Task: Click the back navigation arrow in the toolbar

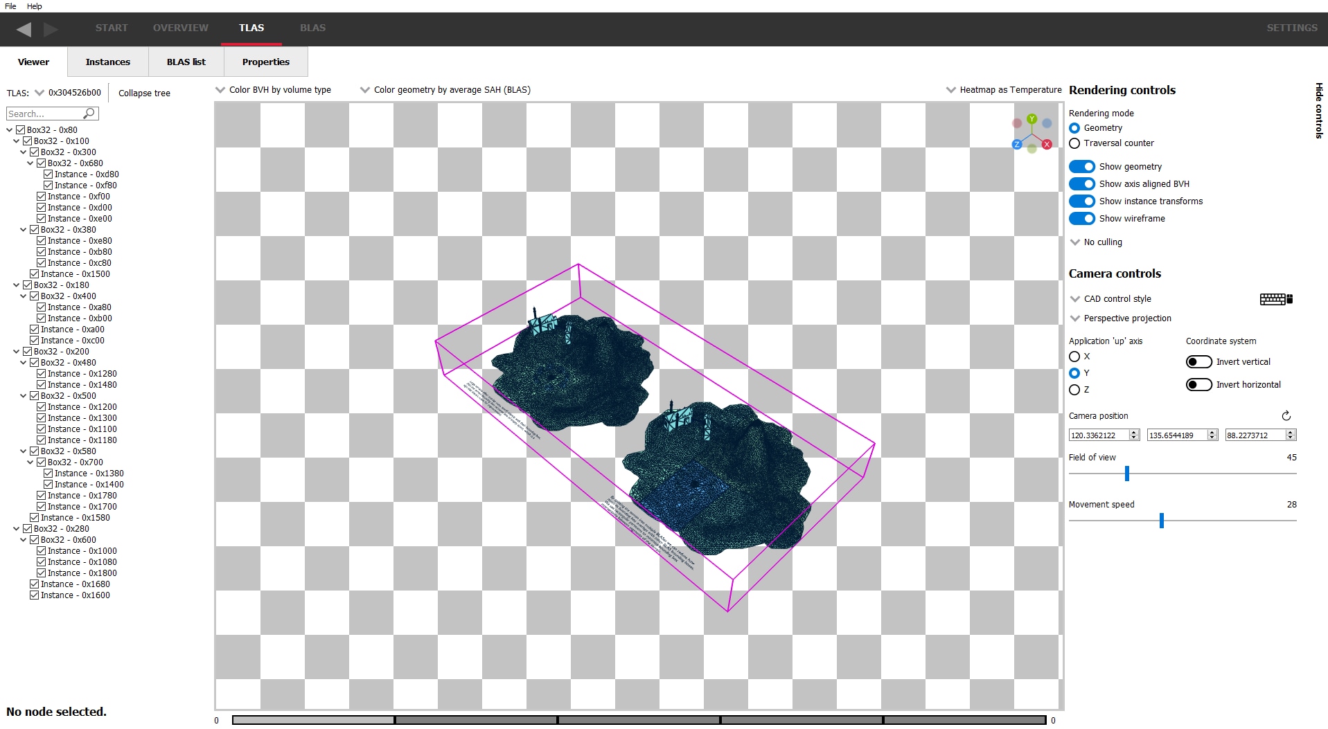Action: [25, 29]
